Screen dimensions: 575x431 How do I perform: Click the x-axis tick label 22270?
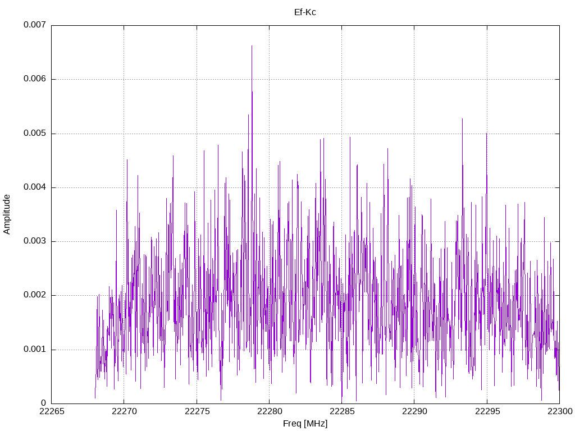pyautogui.click(x=124, y=411)
